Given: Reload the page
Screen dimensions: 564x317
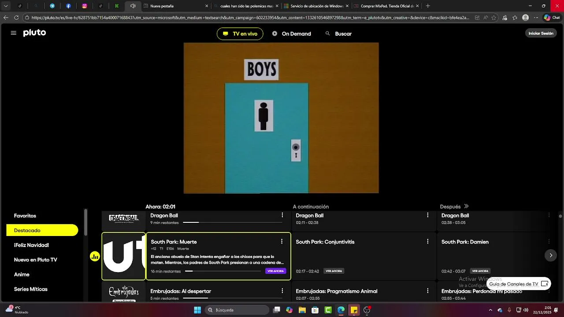Looking at the screenshot, I should coord(16,18).
